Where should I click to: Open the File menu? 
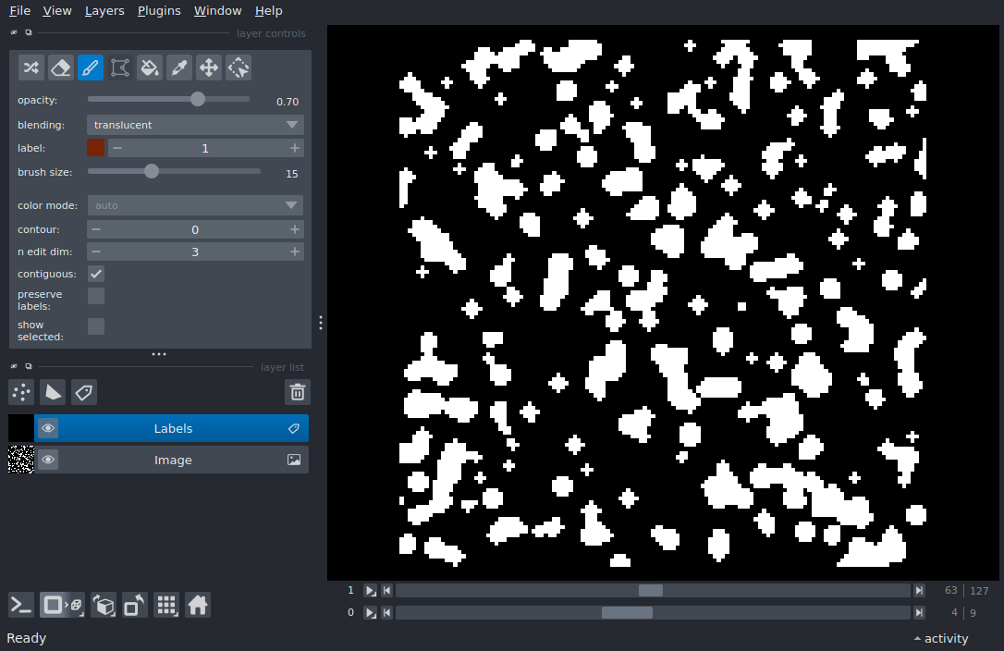[x=19, y=11]
